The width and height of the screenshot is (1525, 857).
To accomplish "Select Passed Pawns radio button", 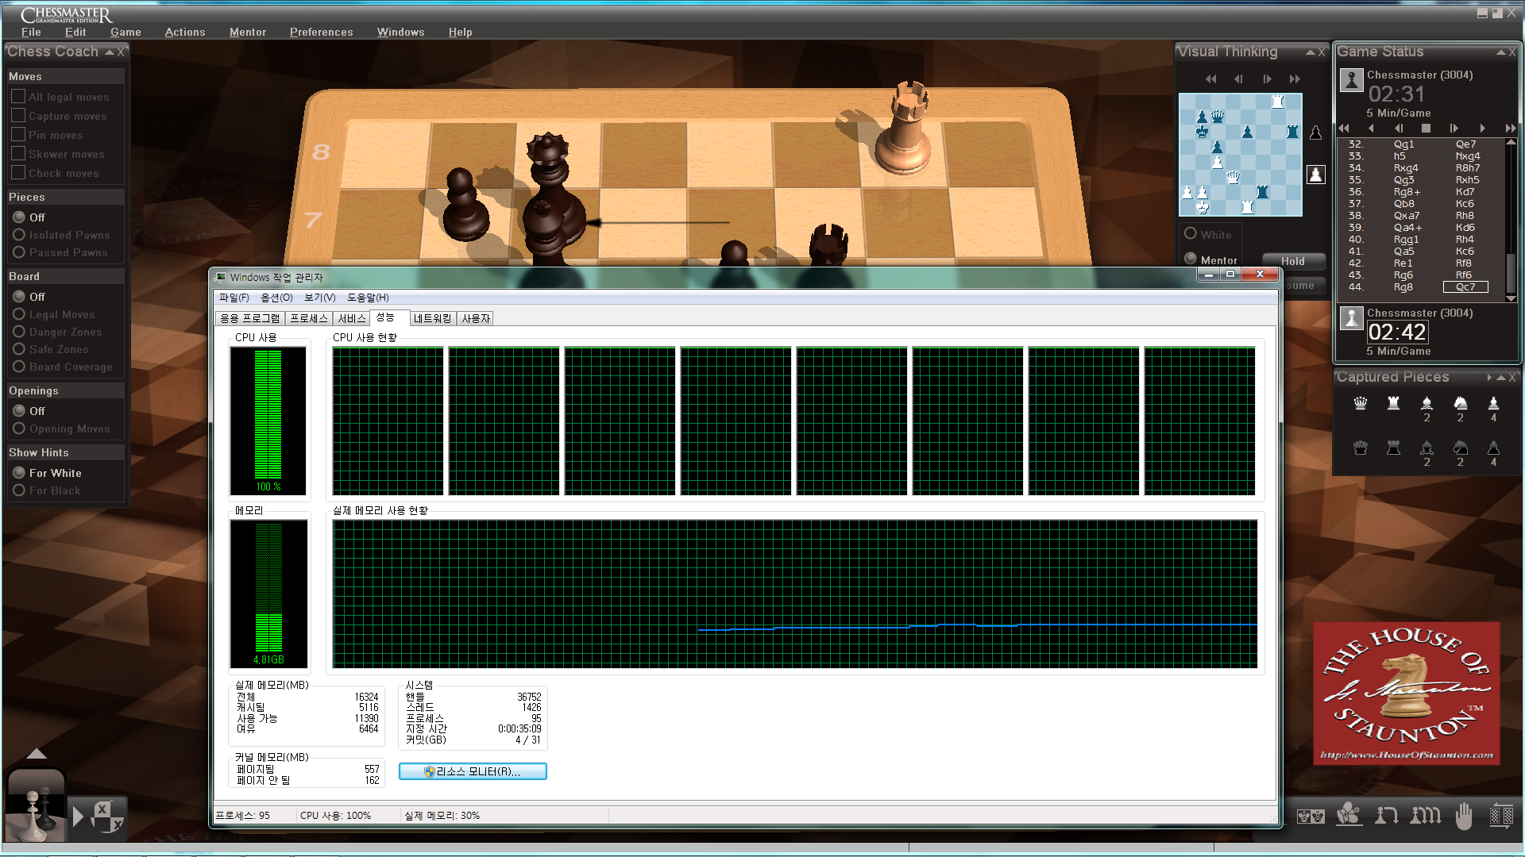I will pyautogui.click(x=19, y=252).
